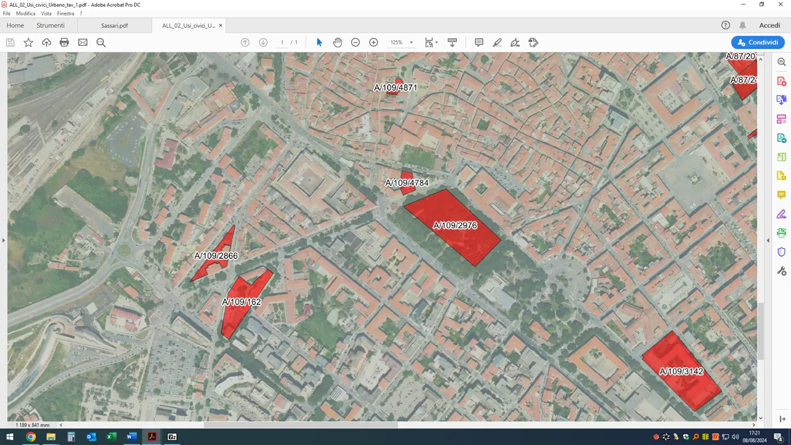Screen dimensions: 791x445
Task: Zoom out with the minus button
Action: [x=355, y=43]
